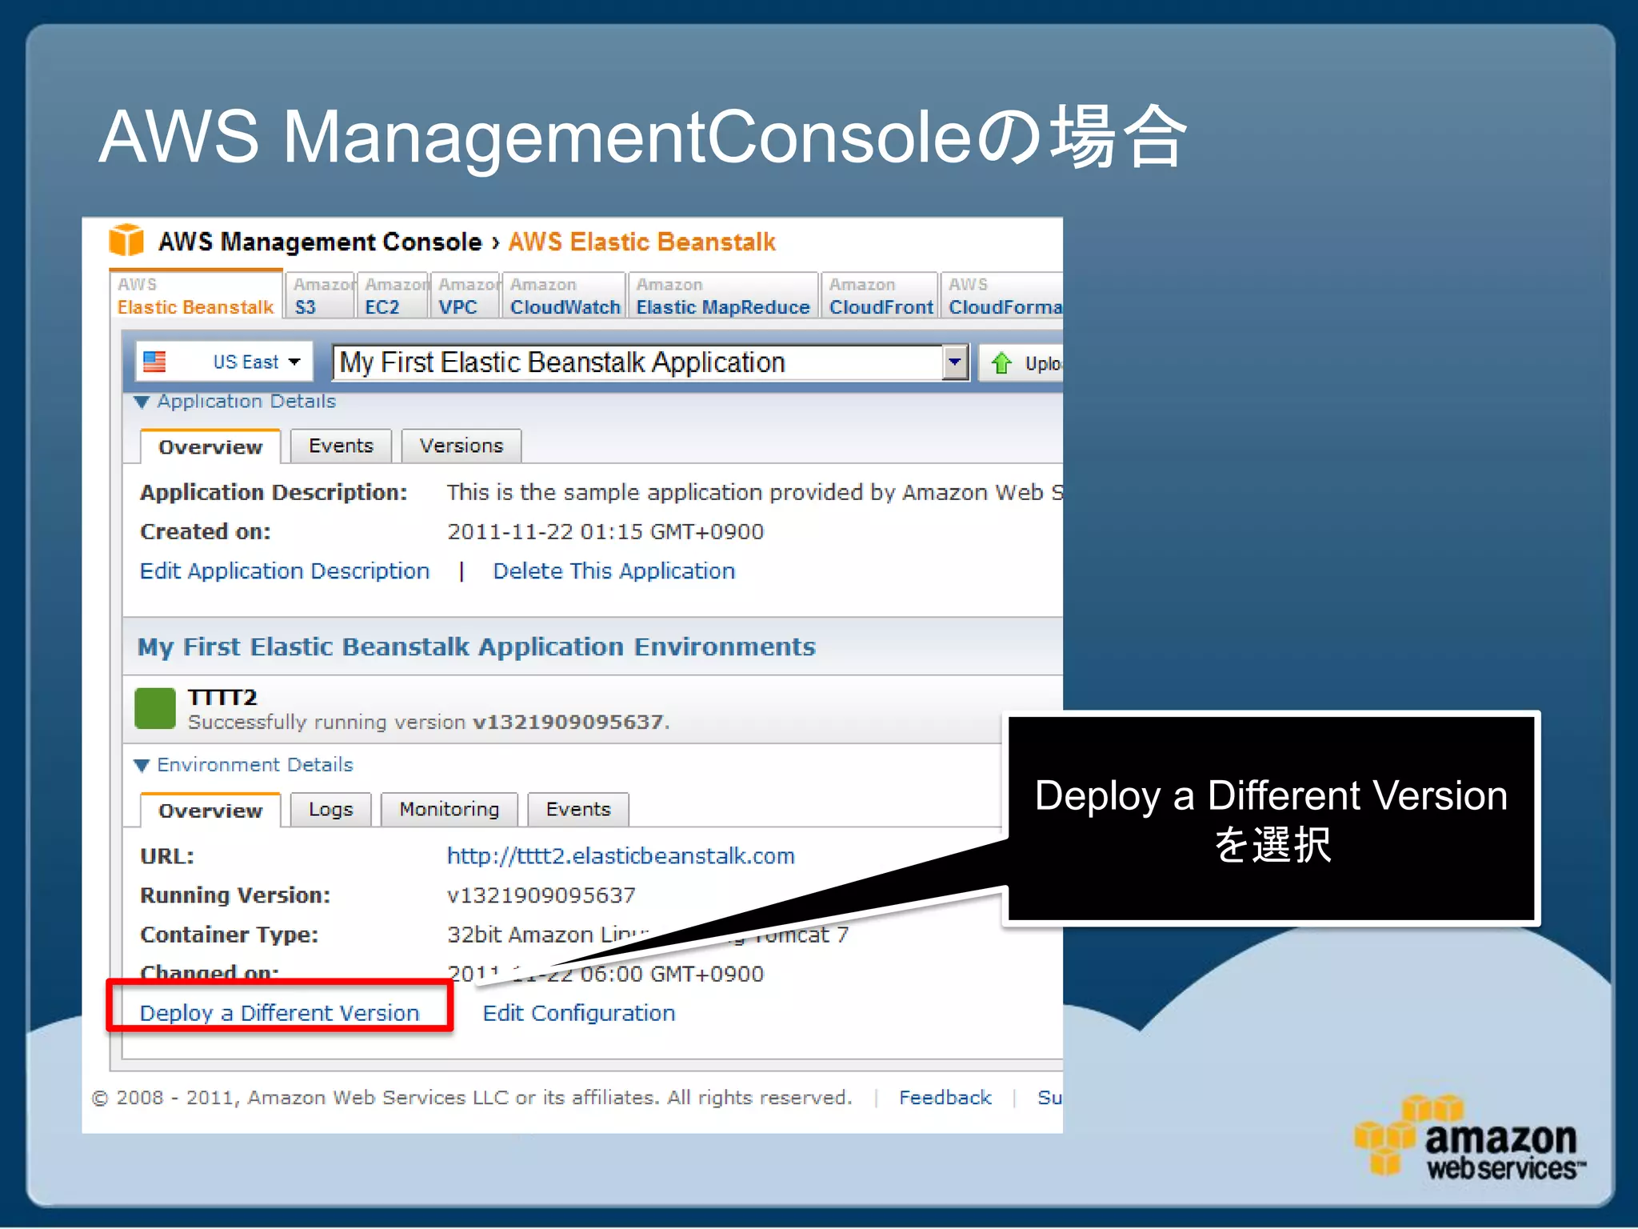Image resolution: width=1638 pixels, height=1229 pixels.
Task: Open the tttt2.elasticbeanstalk.com URL
Action: pyautogui.click(x=621, y=855)
